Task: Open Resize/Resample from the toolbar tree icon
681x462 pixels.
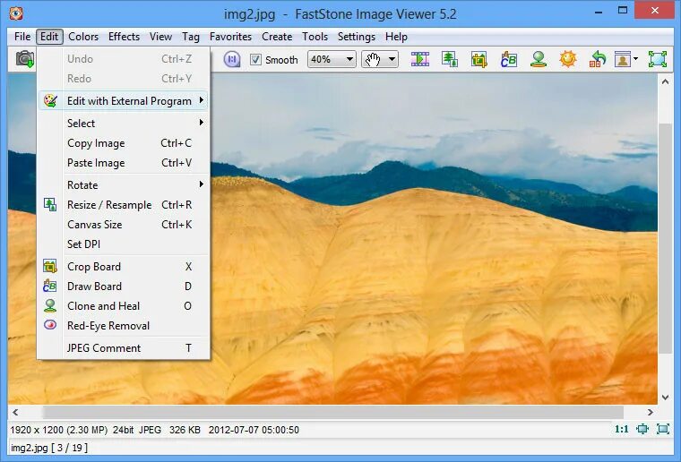Action: pos(450,59)
